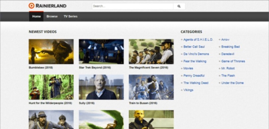Click the magnifying glass search button

[x=179, y=6]
